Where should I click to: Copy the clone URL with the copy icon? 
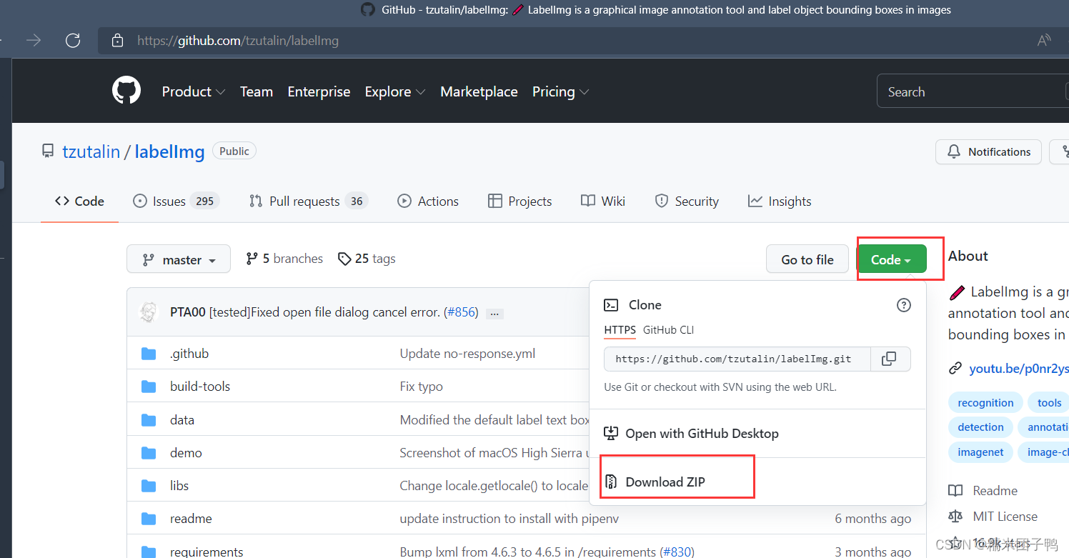[890, 359]
